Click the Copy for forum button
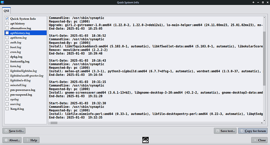270x145 pixels. tap(253, 131)
